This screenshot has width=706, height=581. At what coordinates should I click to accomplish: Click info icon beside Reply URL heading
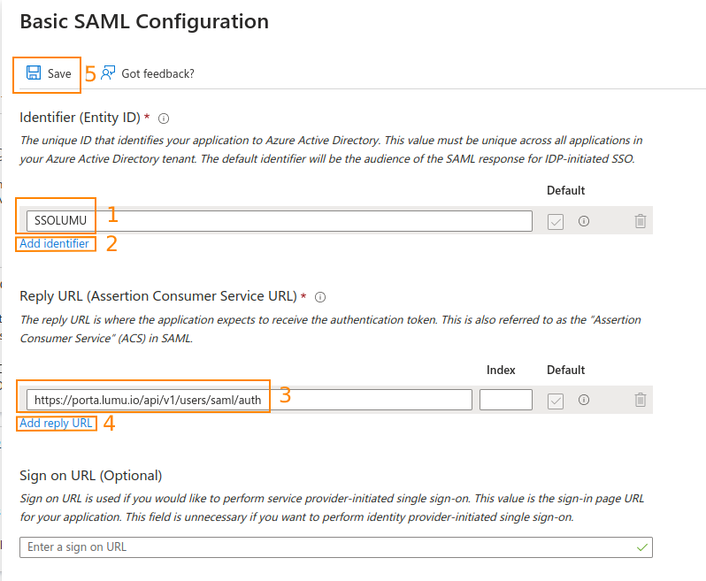(x=320, y=297)
